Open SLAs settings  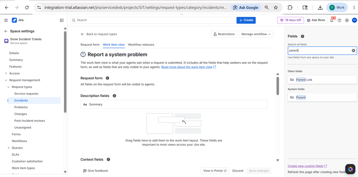[15, 154]
